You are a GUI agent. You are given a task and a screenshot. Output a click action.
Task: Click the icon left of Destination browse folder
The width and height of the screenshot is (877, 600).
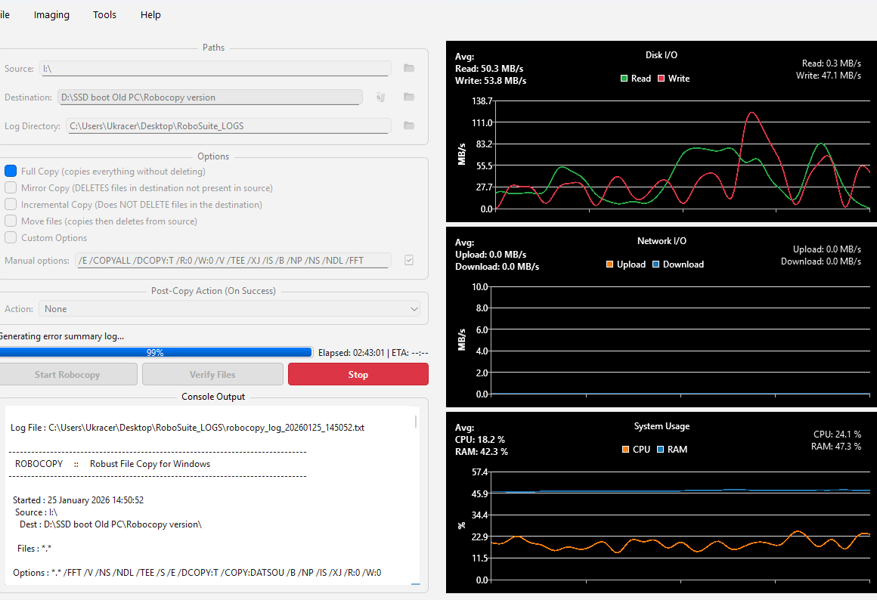click(380, 97)
